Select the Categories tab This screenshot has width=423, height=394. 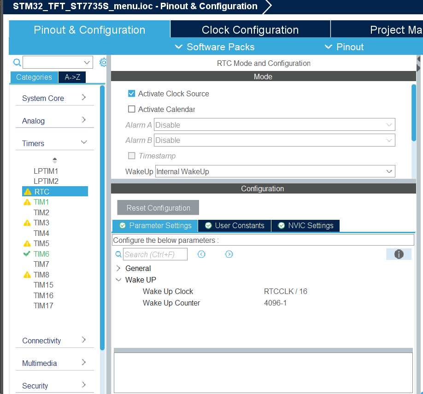pos(34,77)
